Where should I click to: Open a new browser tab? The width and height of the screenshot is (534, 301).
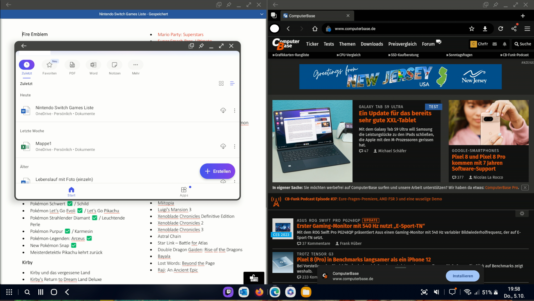point(523,16)
